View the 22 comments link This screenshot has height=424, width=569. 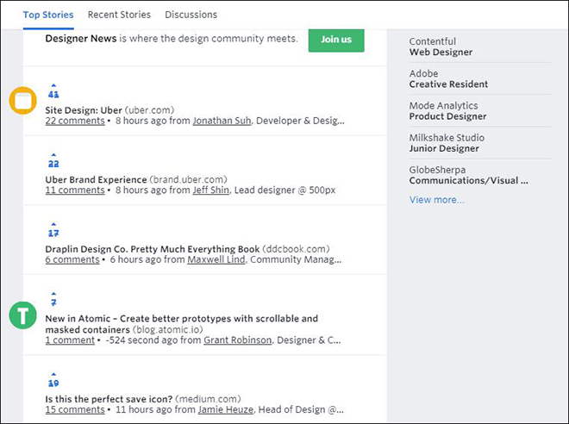(x=75, y=121)
